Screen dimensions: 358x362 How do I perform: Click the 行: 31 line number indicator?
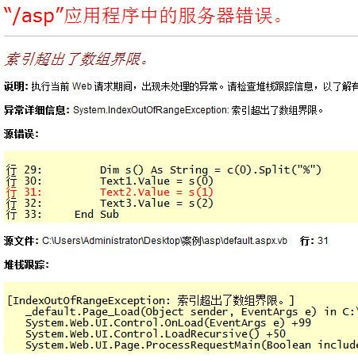tap(314, 241)
